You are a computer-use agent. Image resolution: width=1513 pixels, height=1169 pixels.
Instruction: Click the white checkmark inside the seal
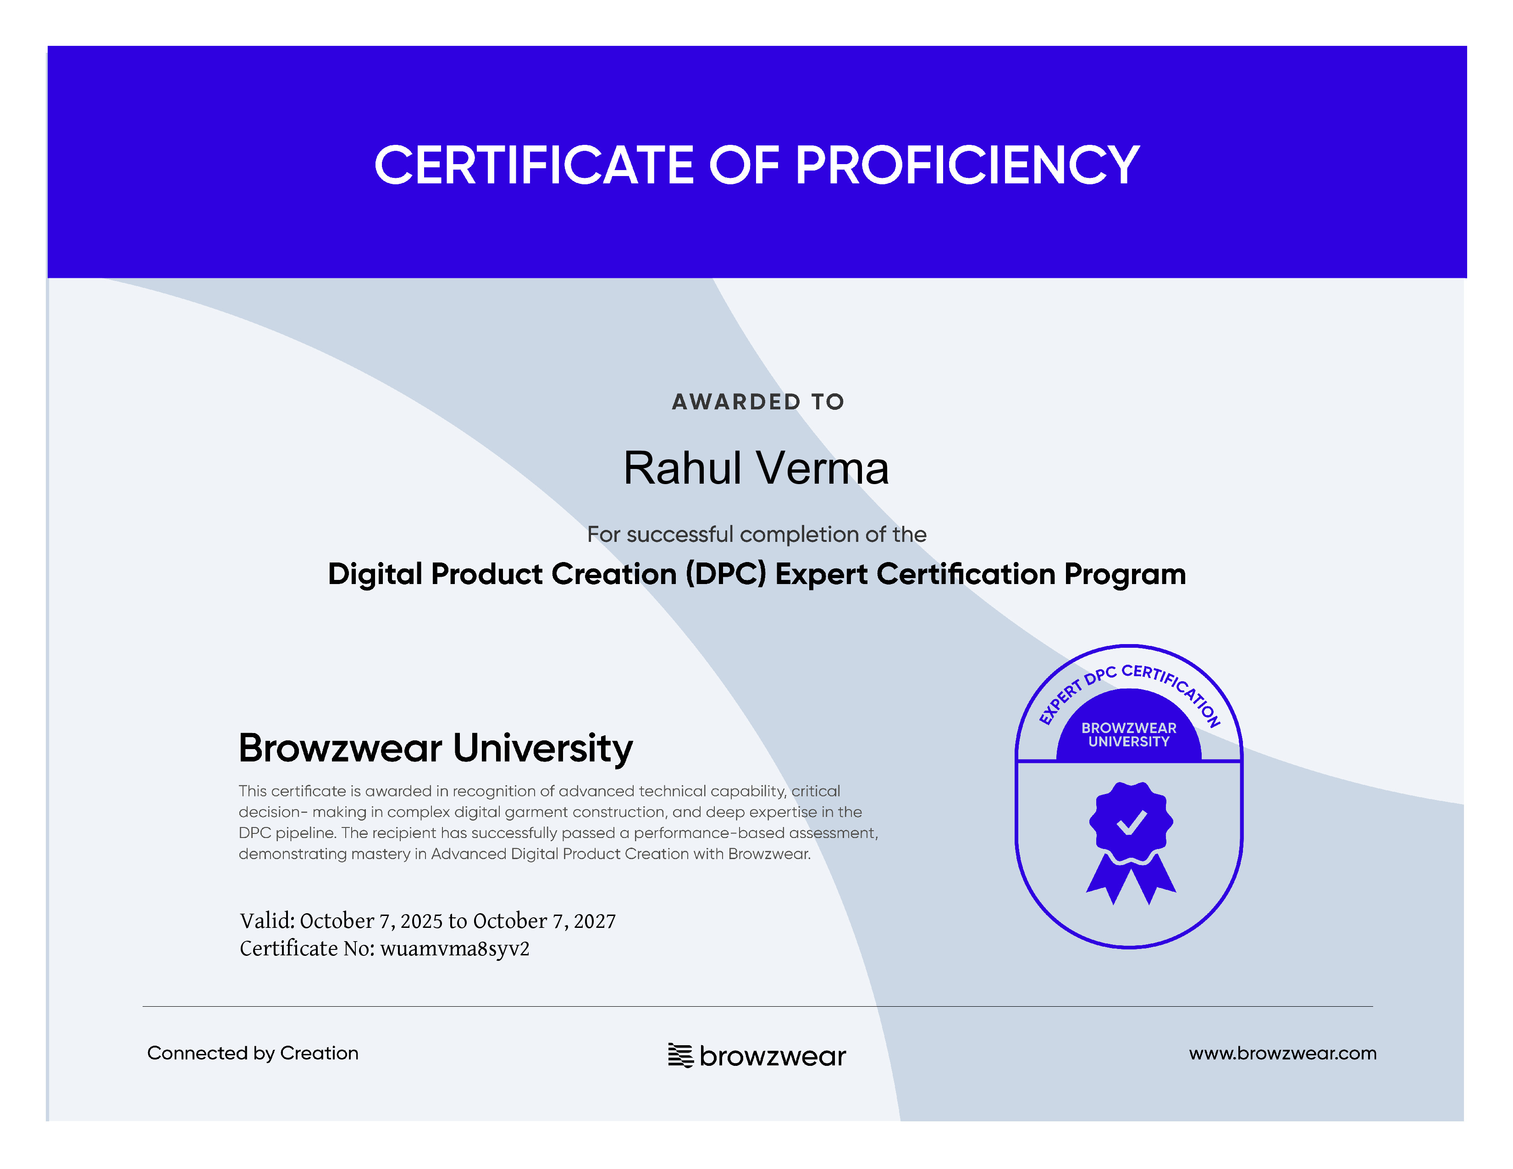pyautogui.click(x=1131, y=822)
